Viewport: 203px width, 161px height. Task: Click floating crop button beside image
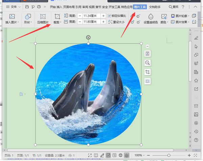(x=148, y=72)
